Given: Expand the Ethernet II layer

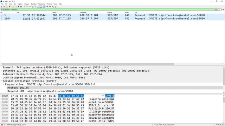Looking at the screenshot, I should tap(1, 71).
